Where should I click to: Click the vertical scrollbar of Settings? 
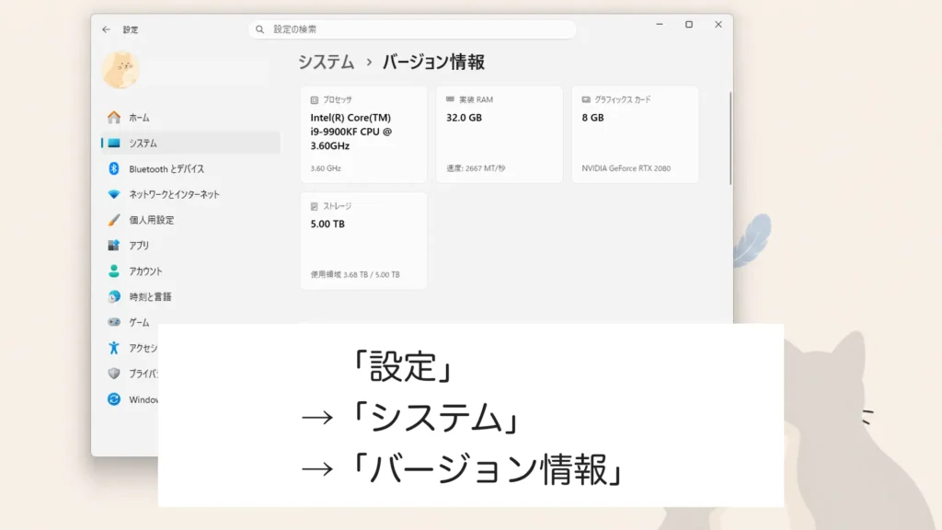point(729,138)
